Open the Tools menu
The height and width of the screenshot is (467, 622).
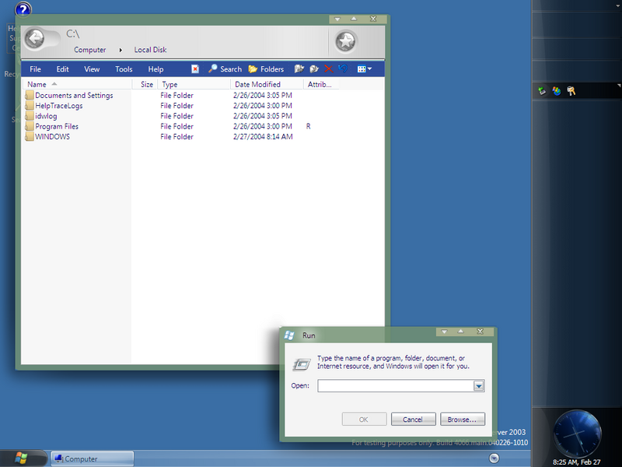coord(124,69)
